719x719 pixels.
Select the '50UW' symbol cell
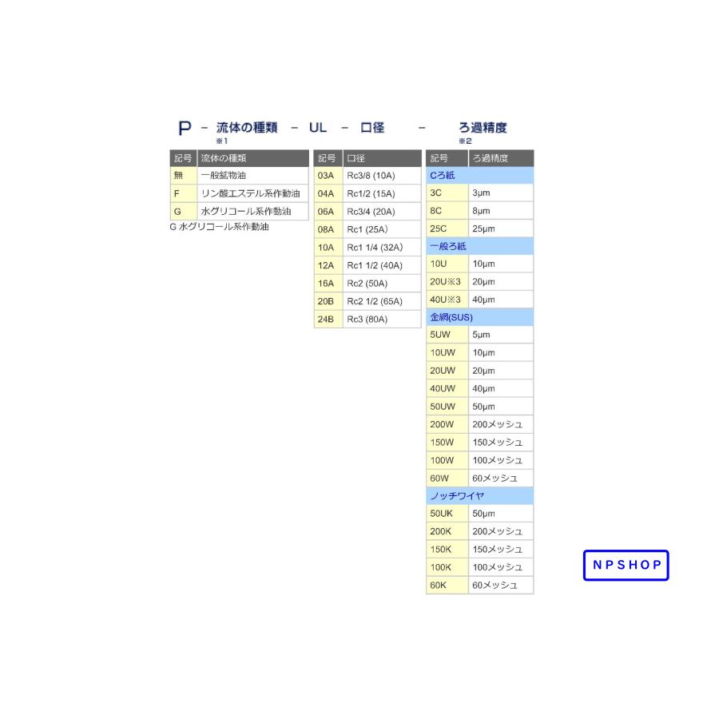pos(447,407)
